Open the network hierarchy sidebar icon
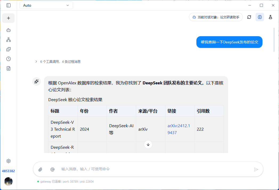The height and width of the screenshot is (190, 279). [9, 40]
